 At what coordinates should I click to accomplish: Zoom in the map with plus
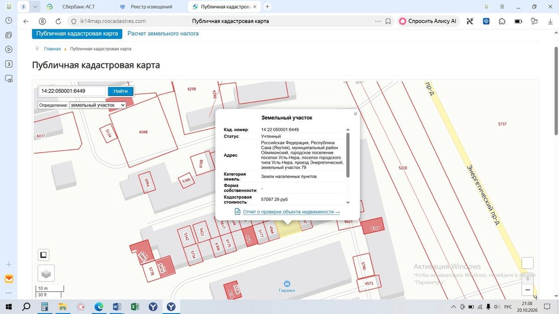[x=527, y=278]
